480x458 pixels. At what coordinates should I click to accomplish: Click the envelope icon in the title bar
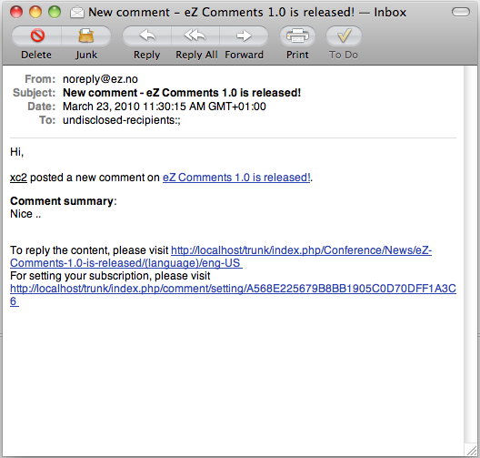[x=77, y=13]
